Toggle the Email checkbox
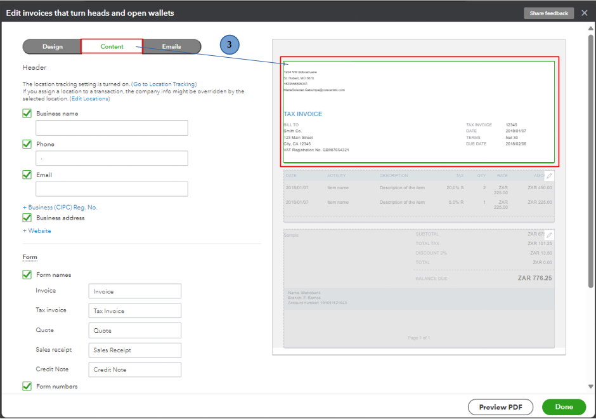This screenshot has width=596, height=419. pos(27,175)
